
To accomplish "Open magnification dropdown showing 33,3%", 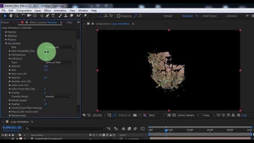I will 99,115.
